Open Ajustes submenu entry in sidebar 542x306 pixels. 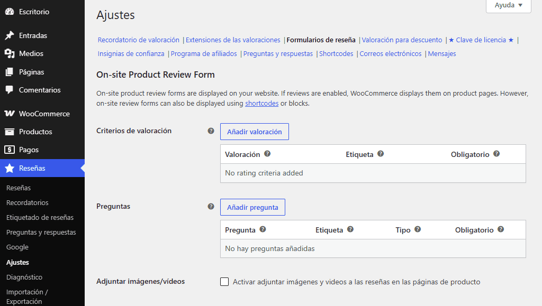point(17,262)
